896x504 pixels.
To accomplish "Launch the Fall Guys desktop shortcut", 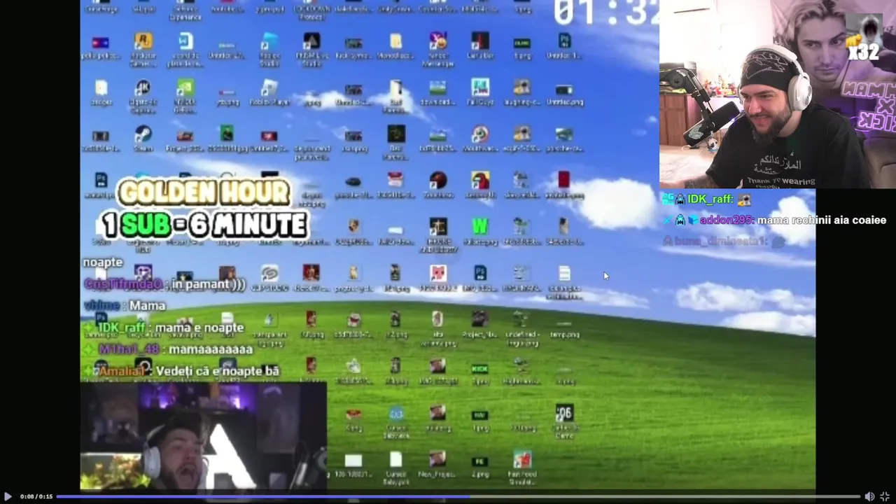I will point(480,87).
